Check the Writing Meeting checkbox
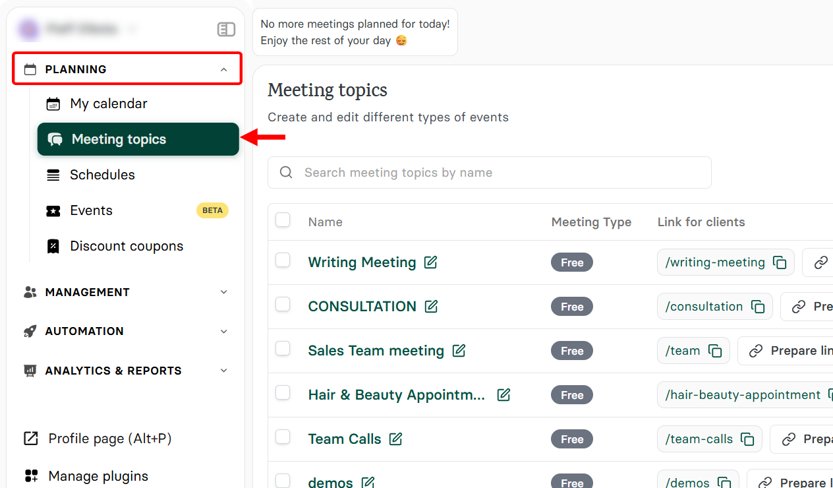The height and width of the screenshot is (488, 833). pos(283,260)
